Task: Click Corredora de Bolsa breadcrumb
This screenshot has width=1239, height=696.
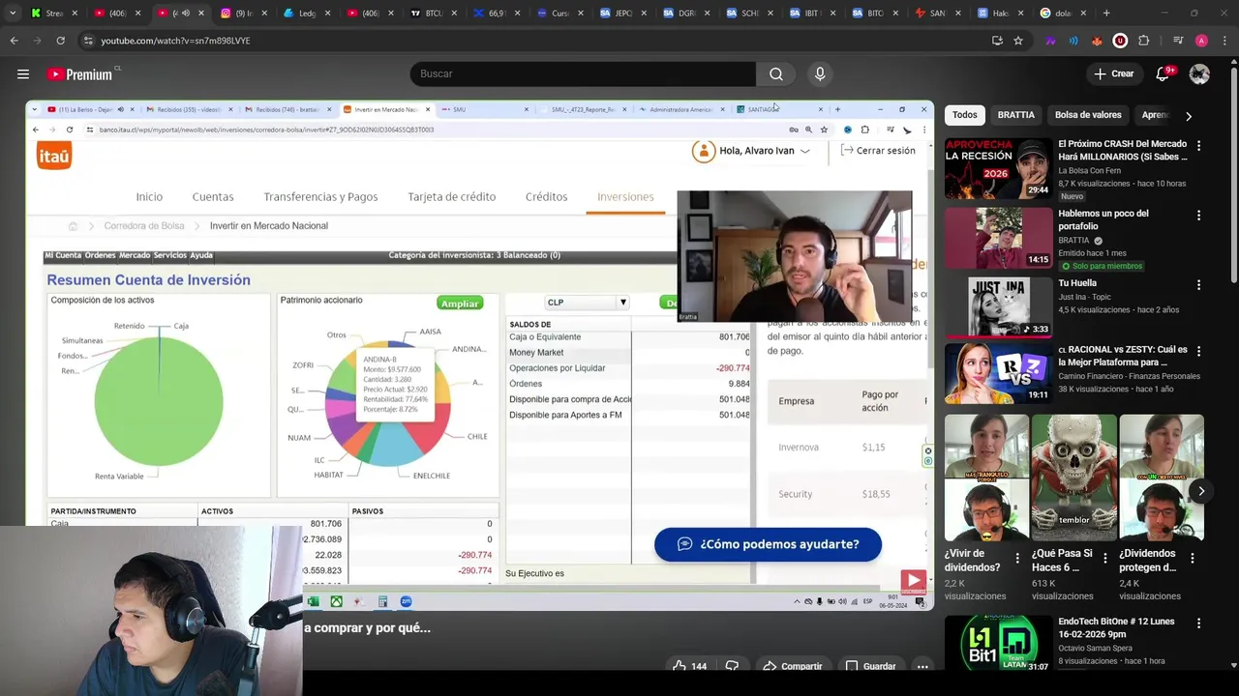Action: [144, 225]
